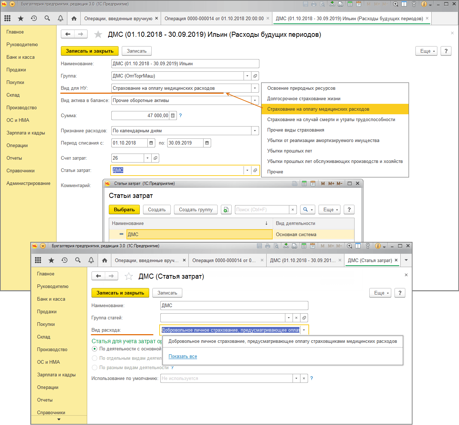Click 'Выбрать' in Статьи затрат dialog
459x425 pixels.
coord(124,210)
